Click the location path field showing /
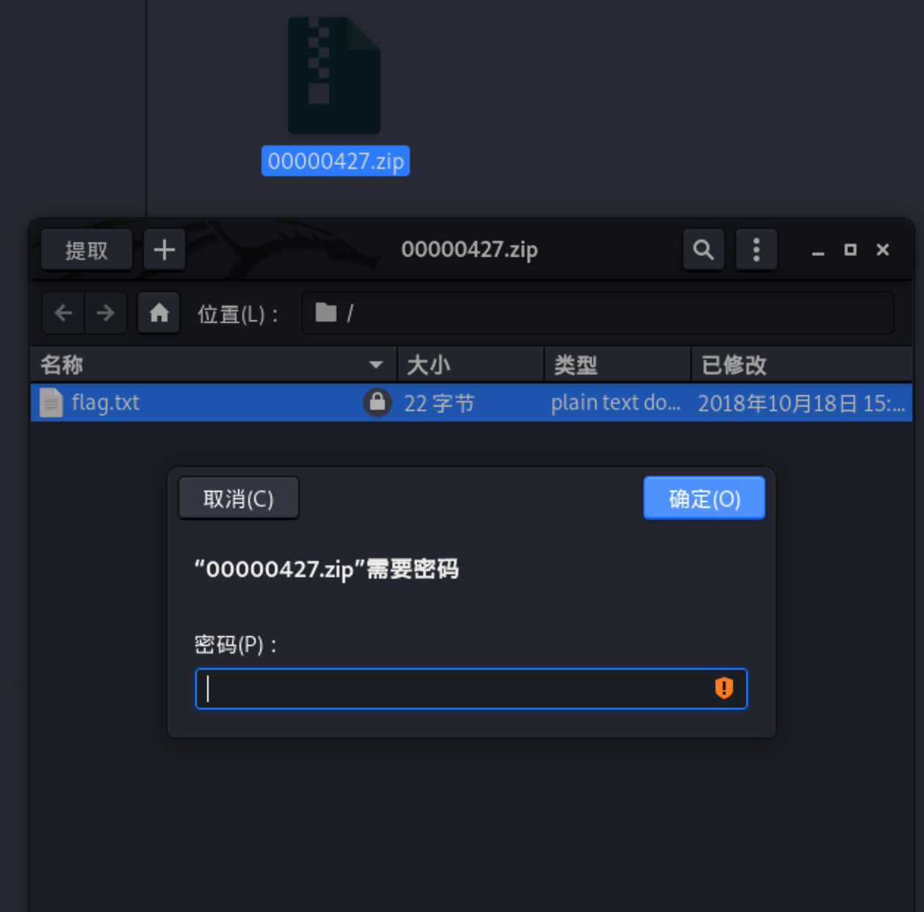Image resolution: width=924 pixels, height=912 pixels. [514, 313]
